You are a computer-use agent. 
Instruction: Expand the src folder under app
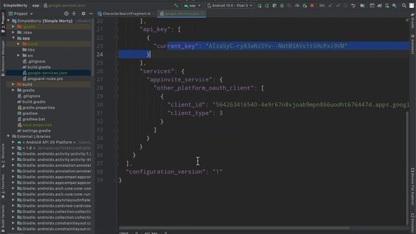point(18,55)
